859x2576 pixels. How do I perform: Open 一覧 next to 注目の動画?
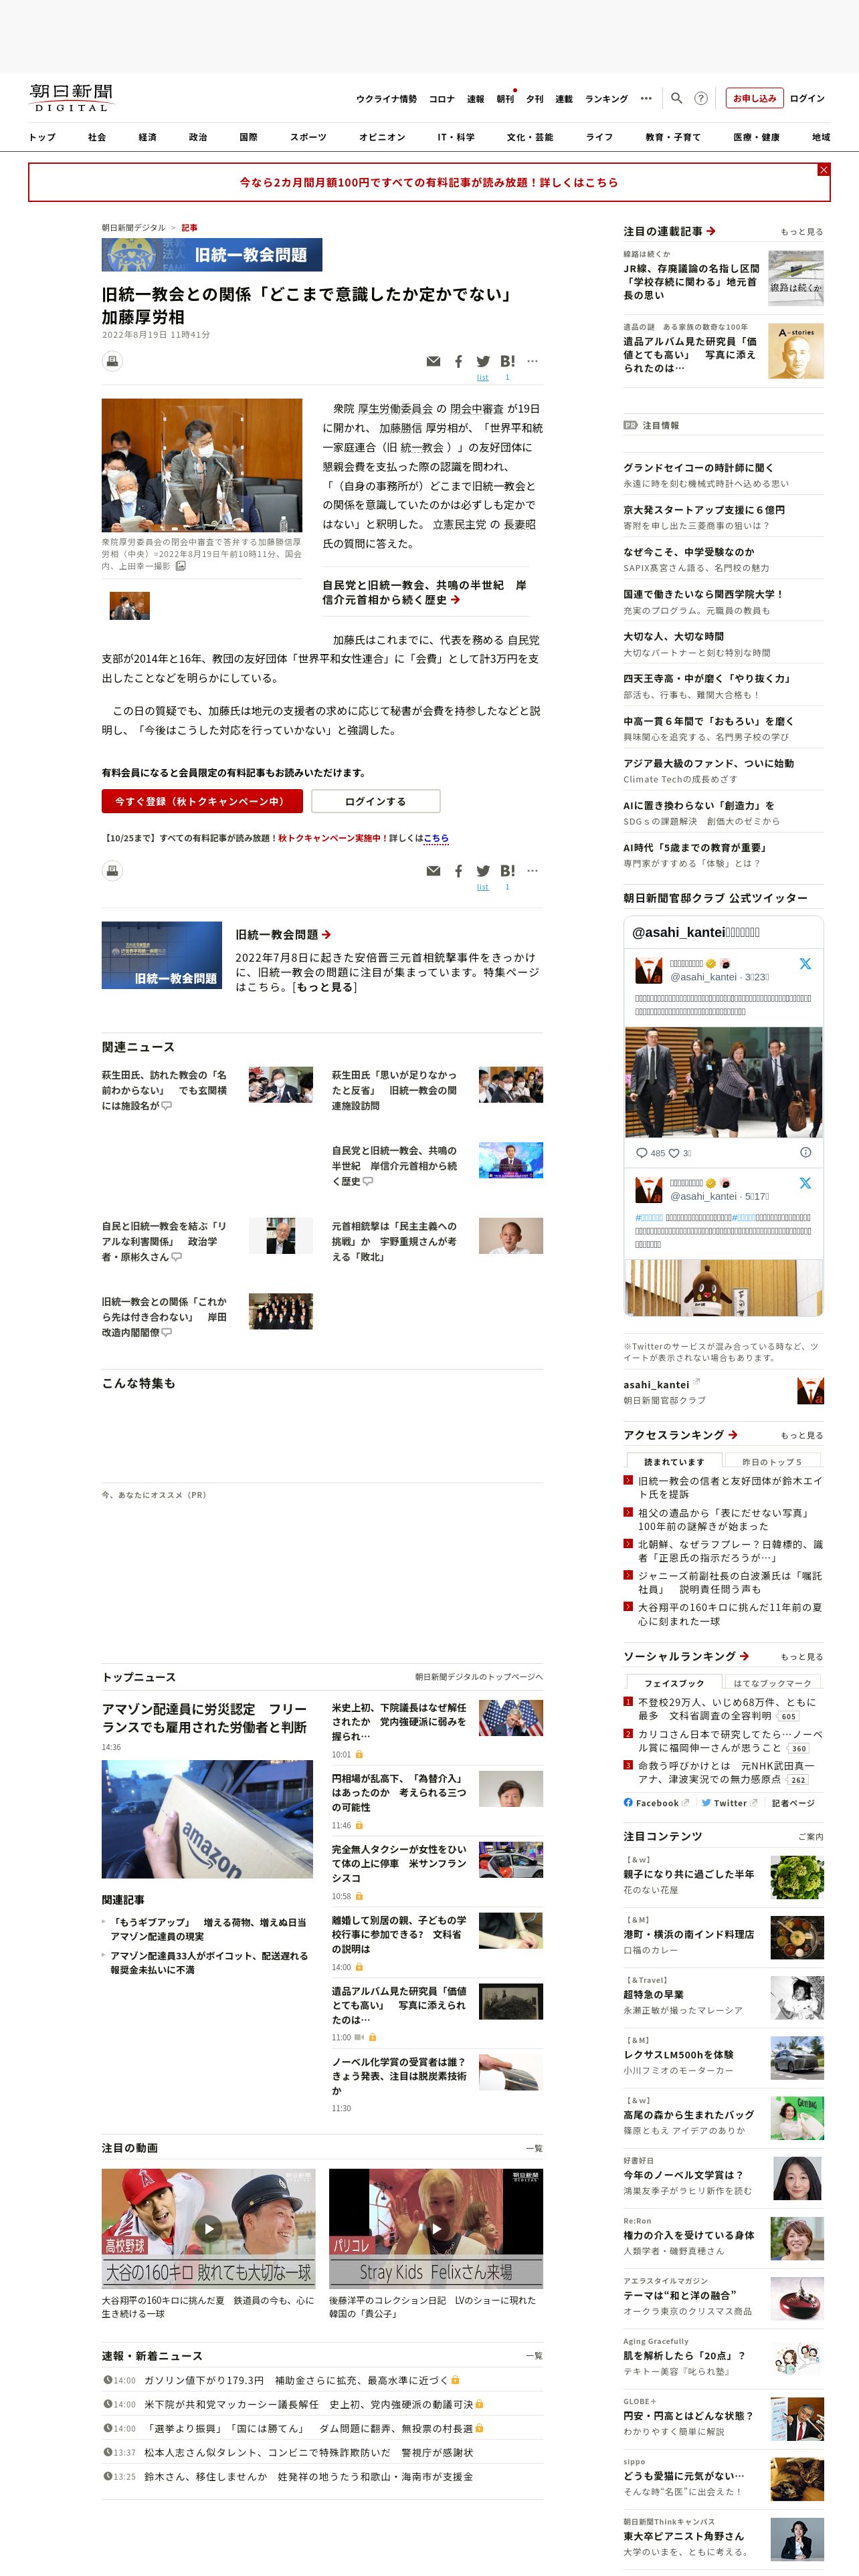click(534, 2148)
